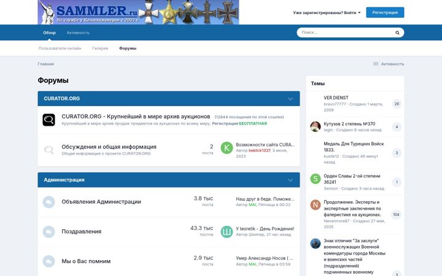Click forum icon beside Поздравления

point(48,232)
